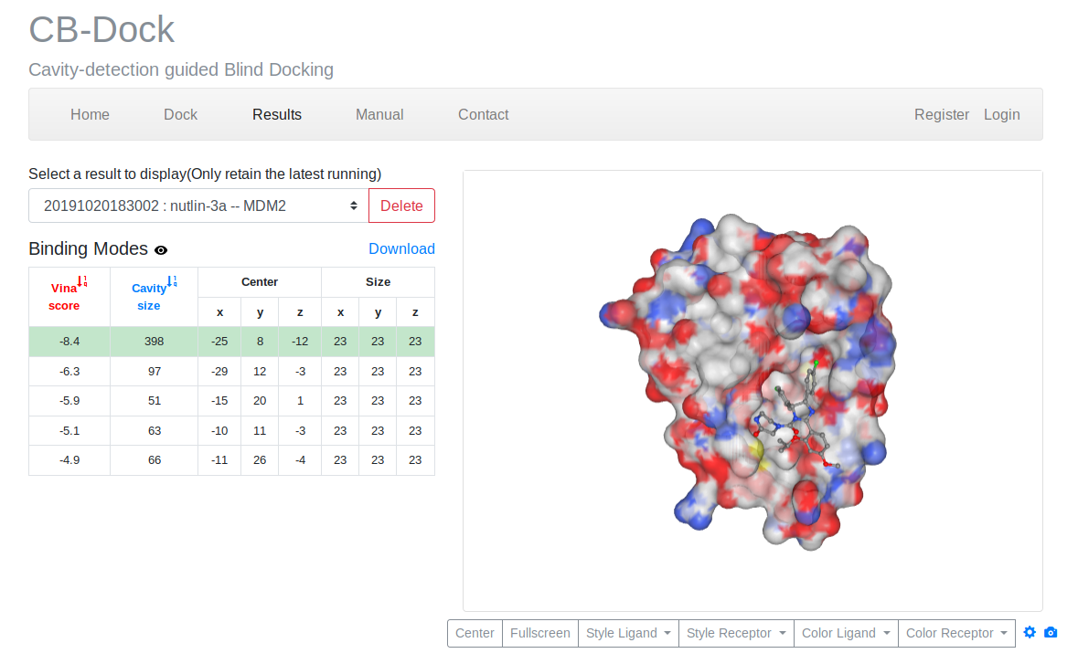1078x664 pixels.
Task: Open the Style Ligand dropdown
Action: tap(628, 633)
